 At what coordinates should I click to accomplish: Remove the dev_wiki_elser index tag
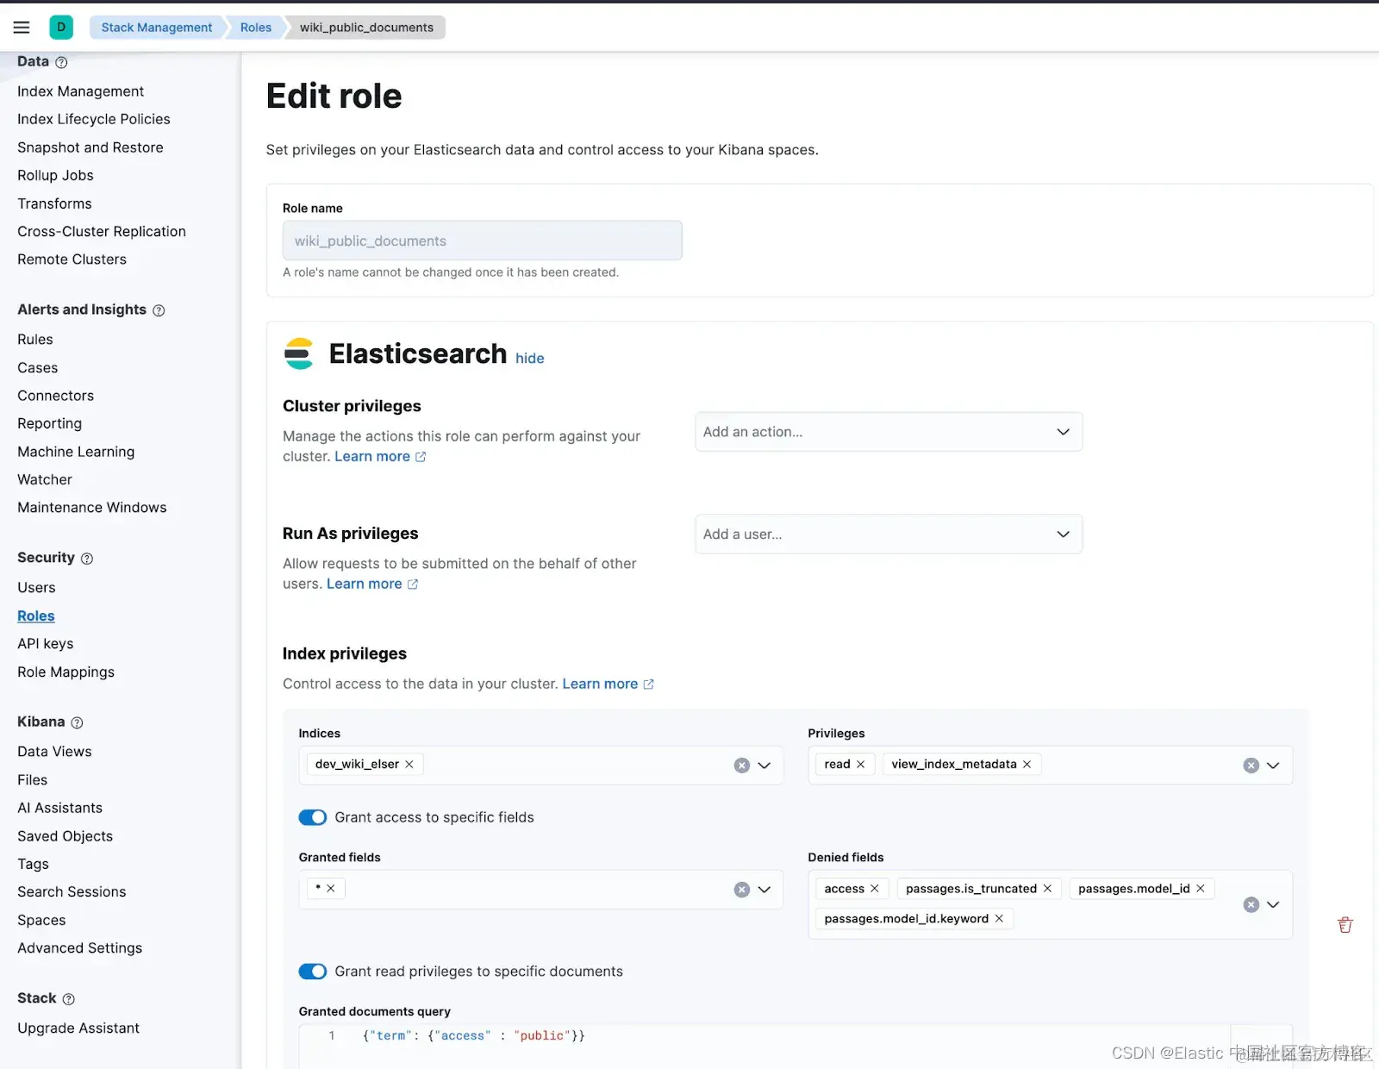point(409,765)
